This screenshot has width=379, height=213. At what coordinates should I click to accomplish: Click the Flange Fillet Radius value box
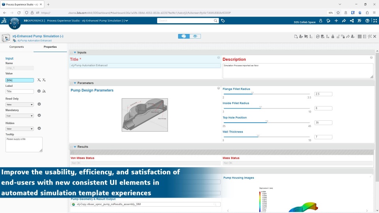(323, 94)
